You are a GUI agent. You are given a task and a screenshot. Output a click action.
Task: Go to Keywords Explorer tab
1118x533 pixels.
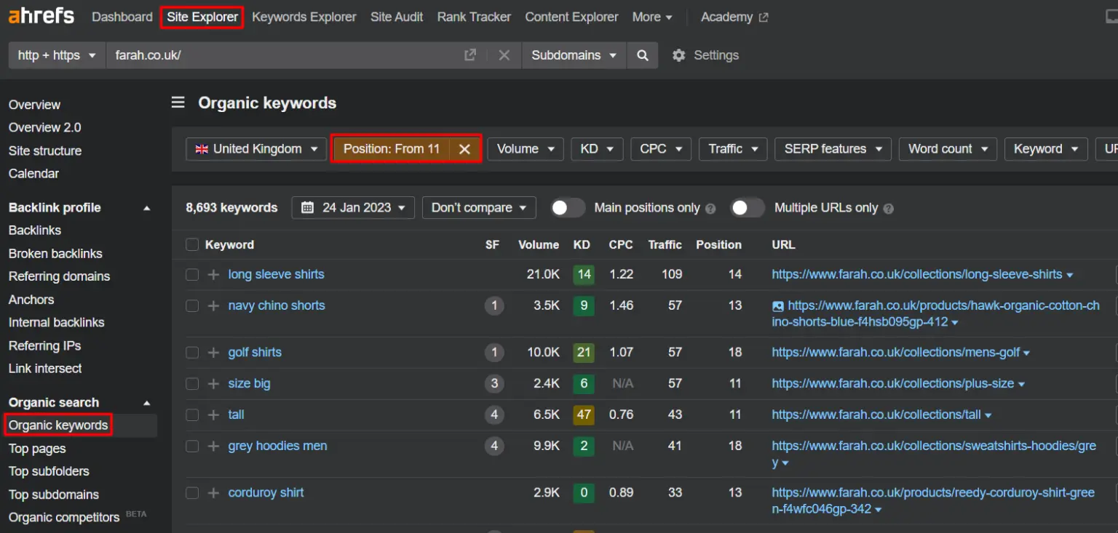304,17
